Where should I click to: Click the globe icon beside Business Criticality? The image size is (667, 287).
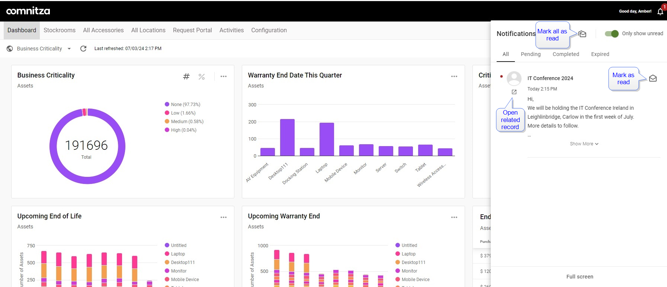[x=10, y=49]
